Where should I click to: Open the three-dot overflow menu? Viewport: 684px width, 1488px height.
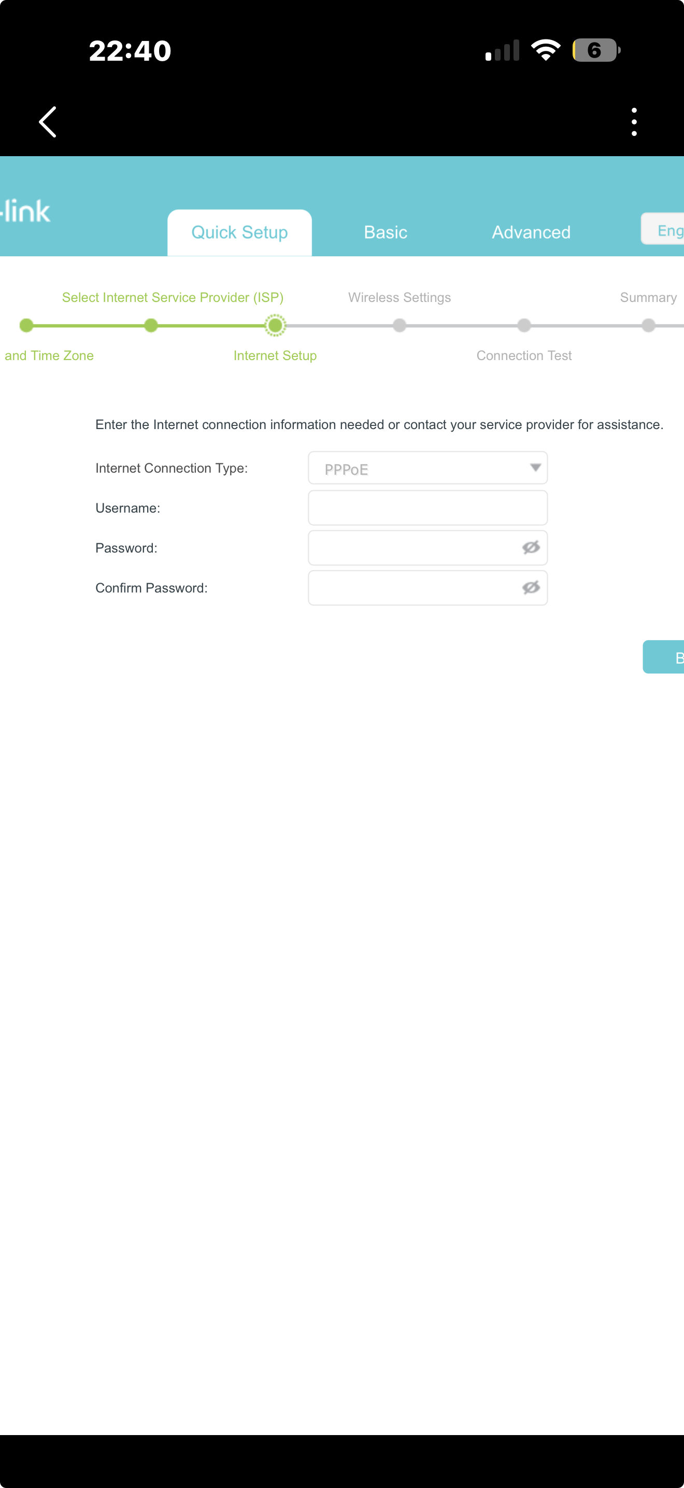click(x=634, y=122)
